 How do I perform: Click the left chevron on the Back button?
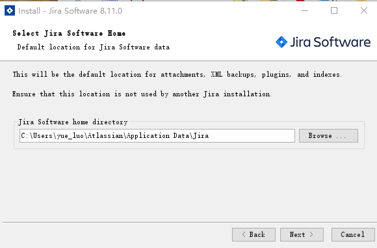click(244, 234)
